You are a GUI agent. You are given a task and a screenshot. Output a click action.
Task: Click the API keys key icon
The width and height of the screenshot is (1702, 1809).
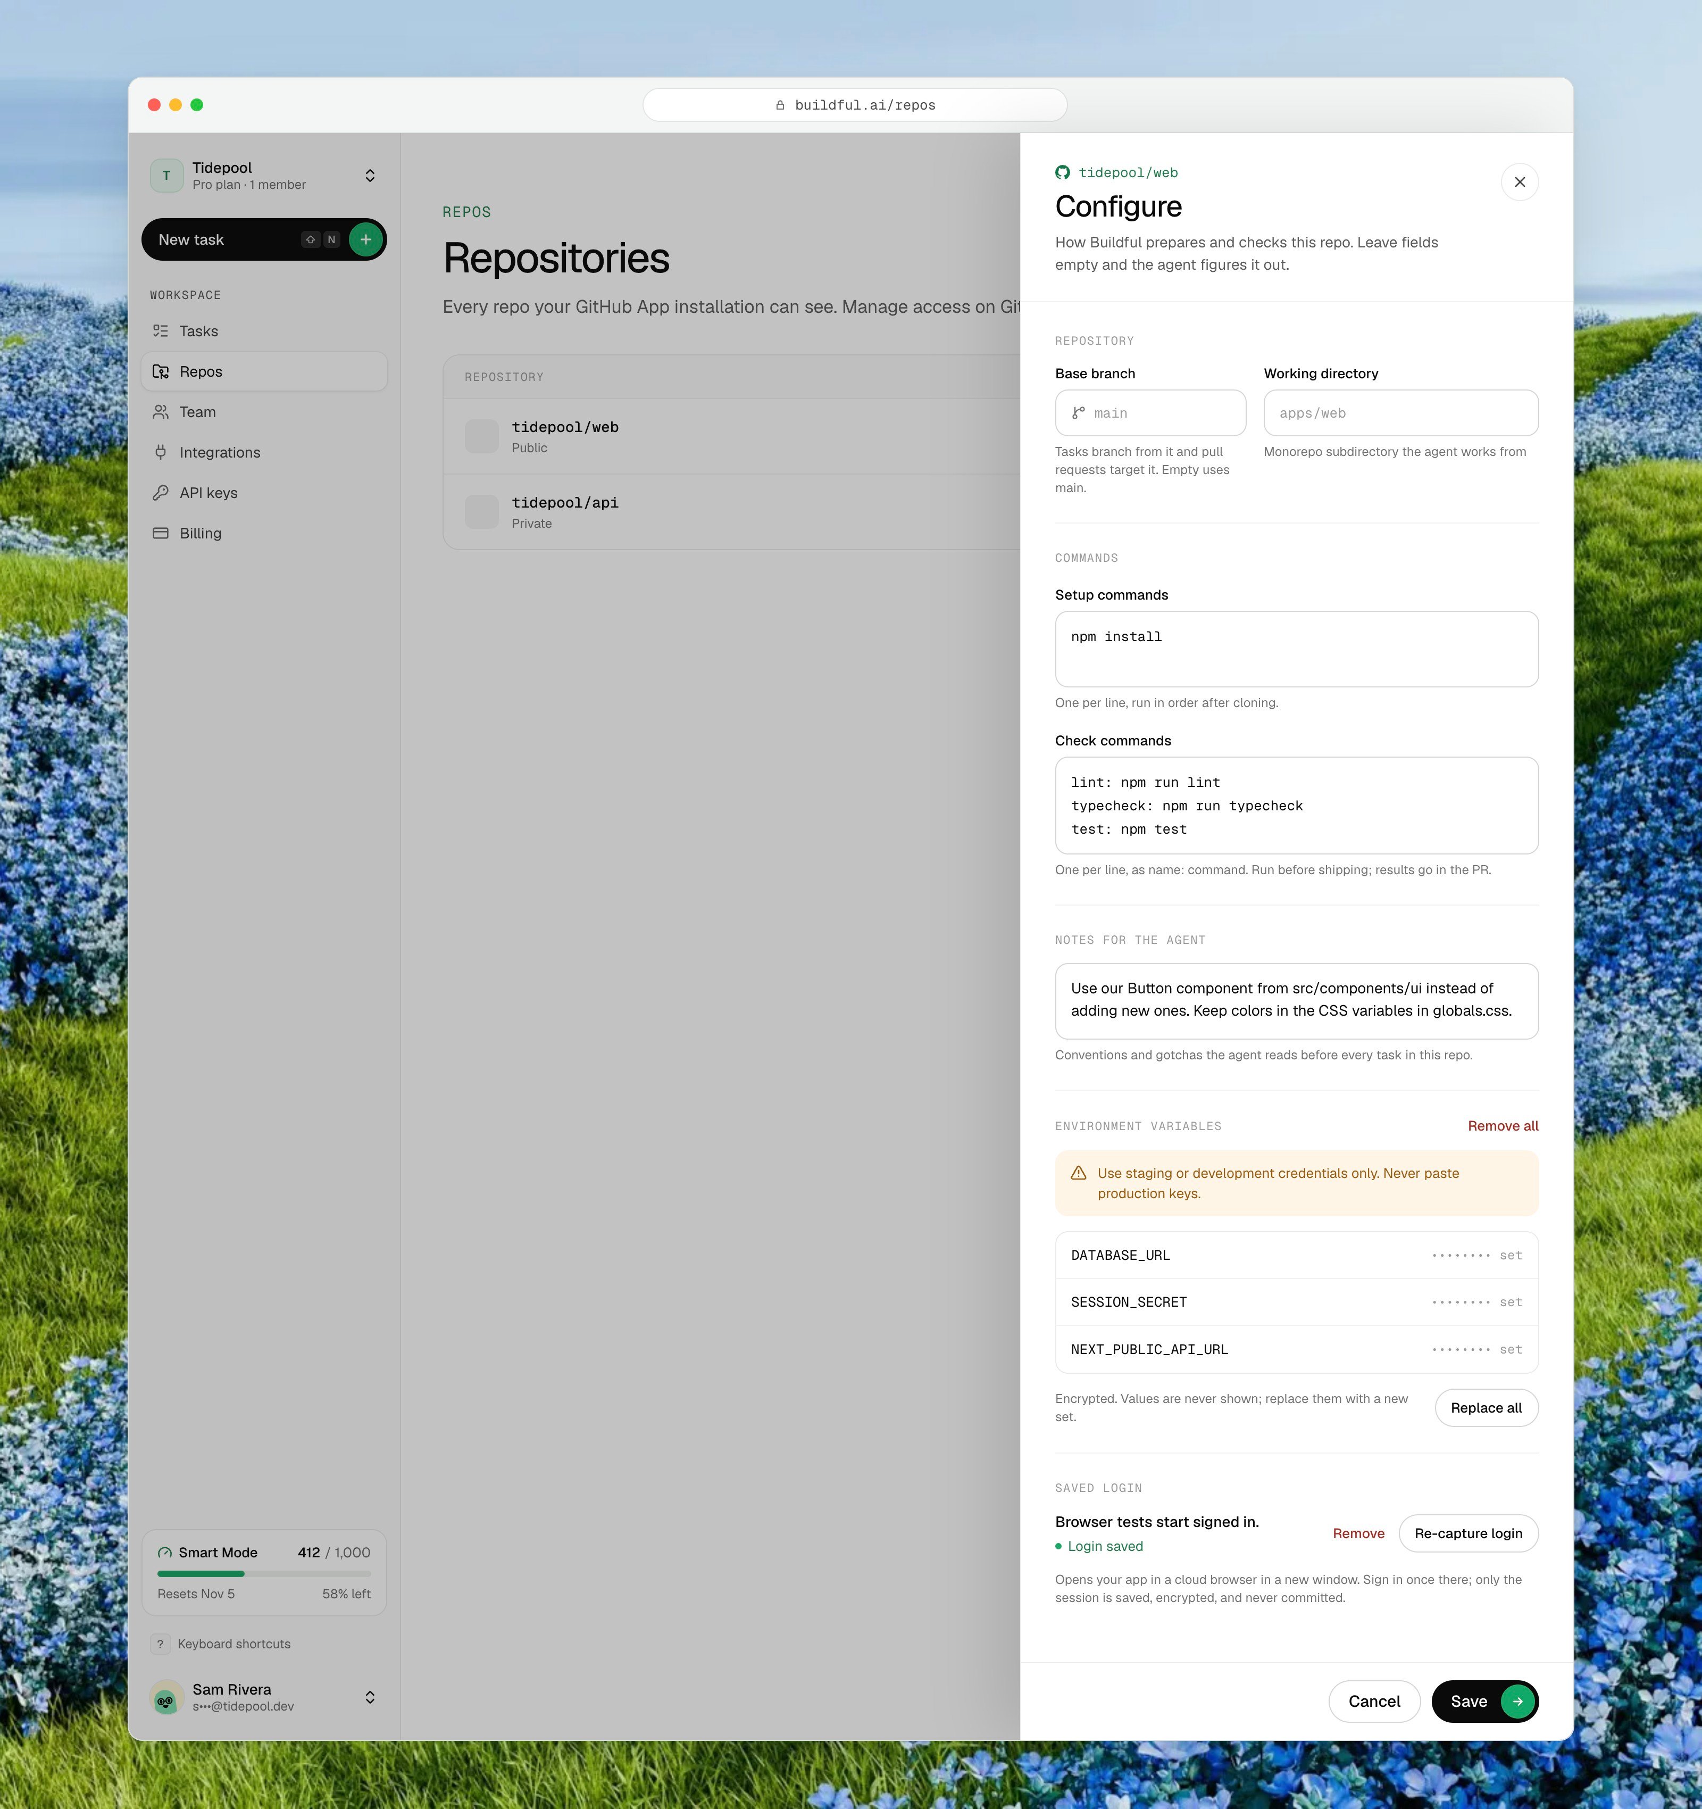coord(161,492)
